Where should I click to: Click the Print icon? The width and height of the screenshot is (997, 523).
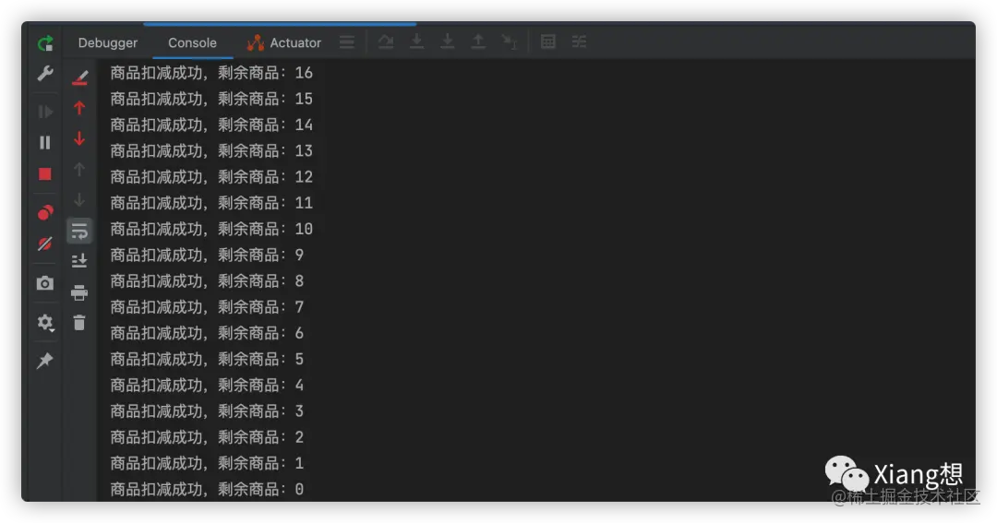[x=79, y=292]
